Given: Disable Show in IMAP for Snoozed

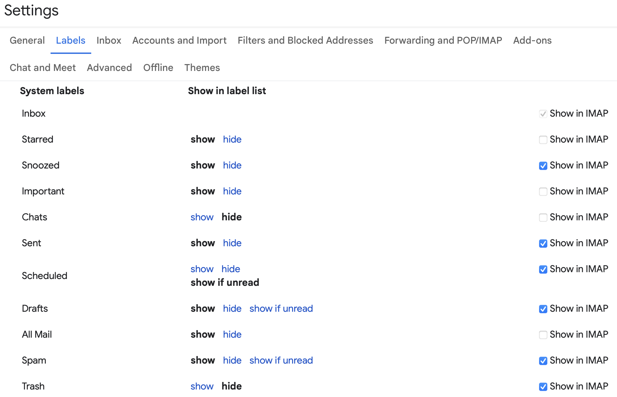Looking at the screenshot, I should coord(543,165).
